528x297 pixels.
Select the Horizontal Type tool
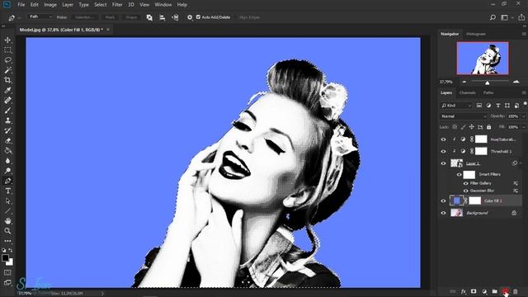(x=7, y=191)
